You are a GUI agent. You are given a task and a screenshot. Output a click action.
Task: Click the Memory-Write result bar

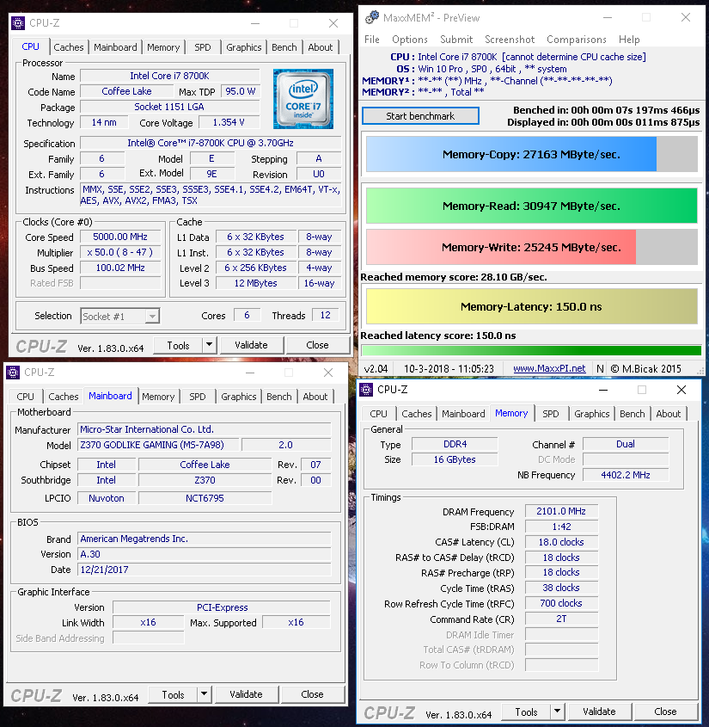pos(532,247)
